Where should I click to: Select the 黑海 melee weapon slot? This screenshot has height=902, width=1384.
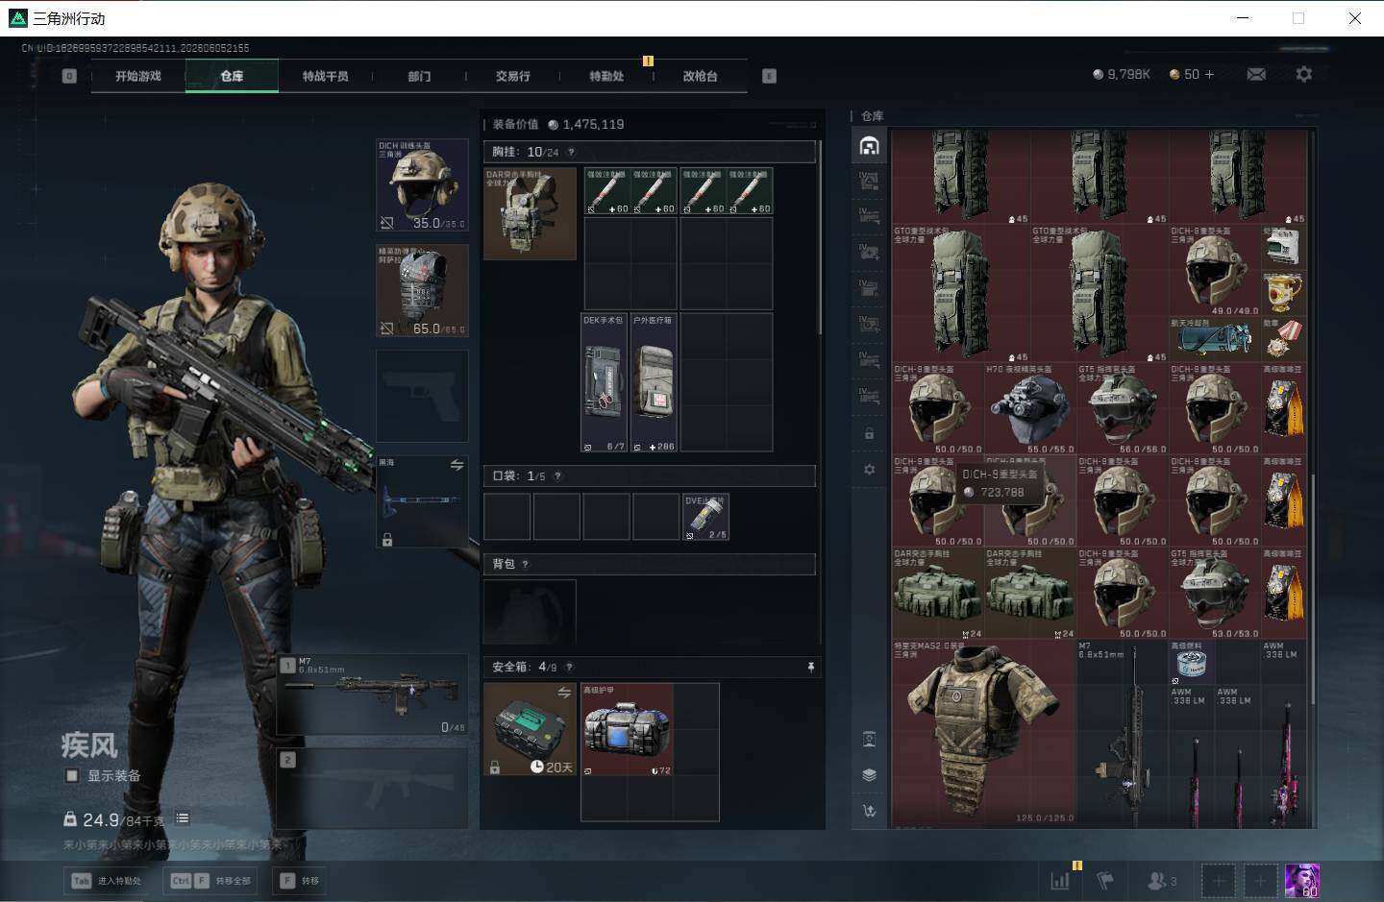(422, 501)
